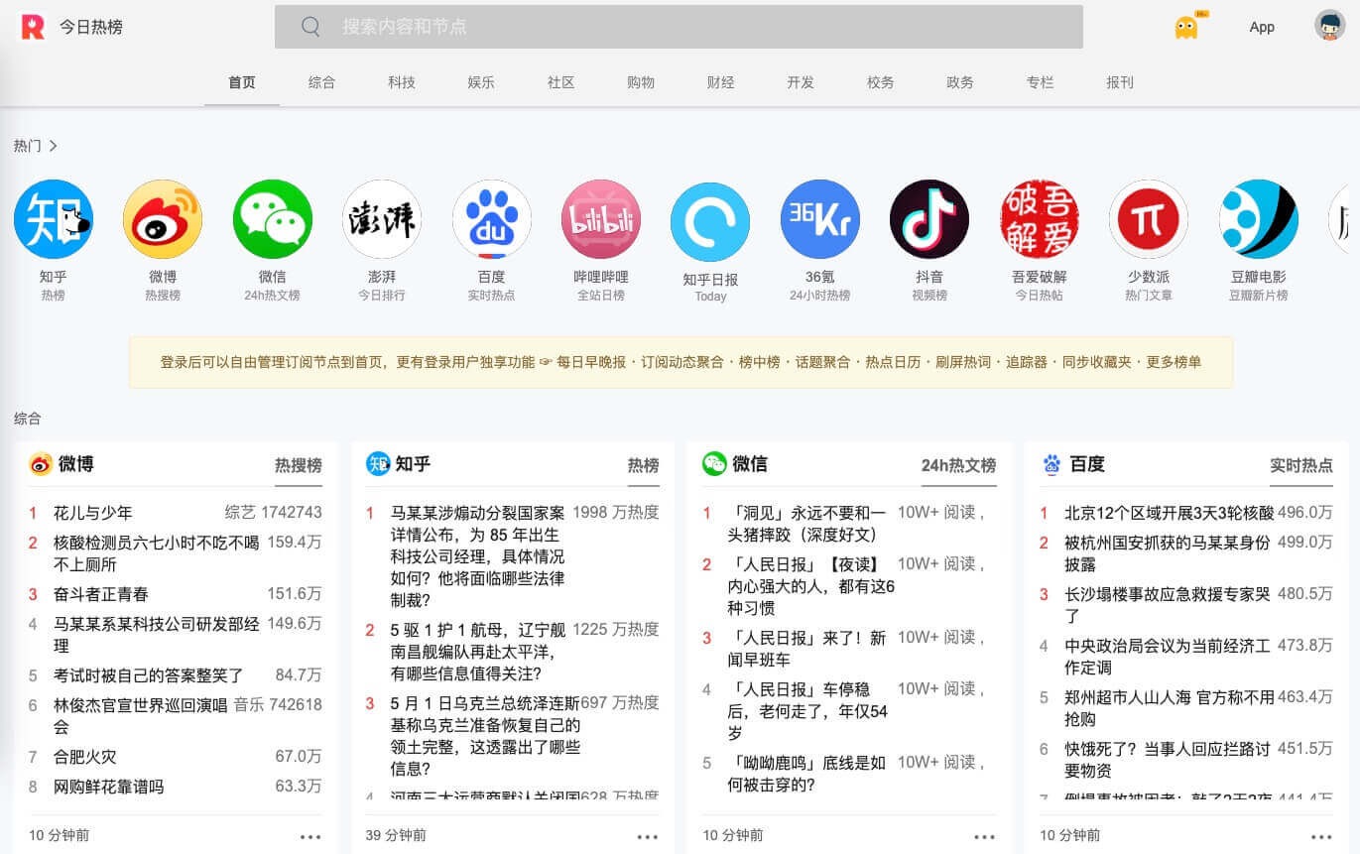
Task: Click 微博 topic 林俊杰官宣世界巡回演唱会
Action: (141, 716)
